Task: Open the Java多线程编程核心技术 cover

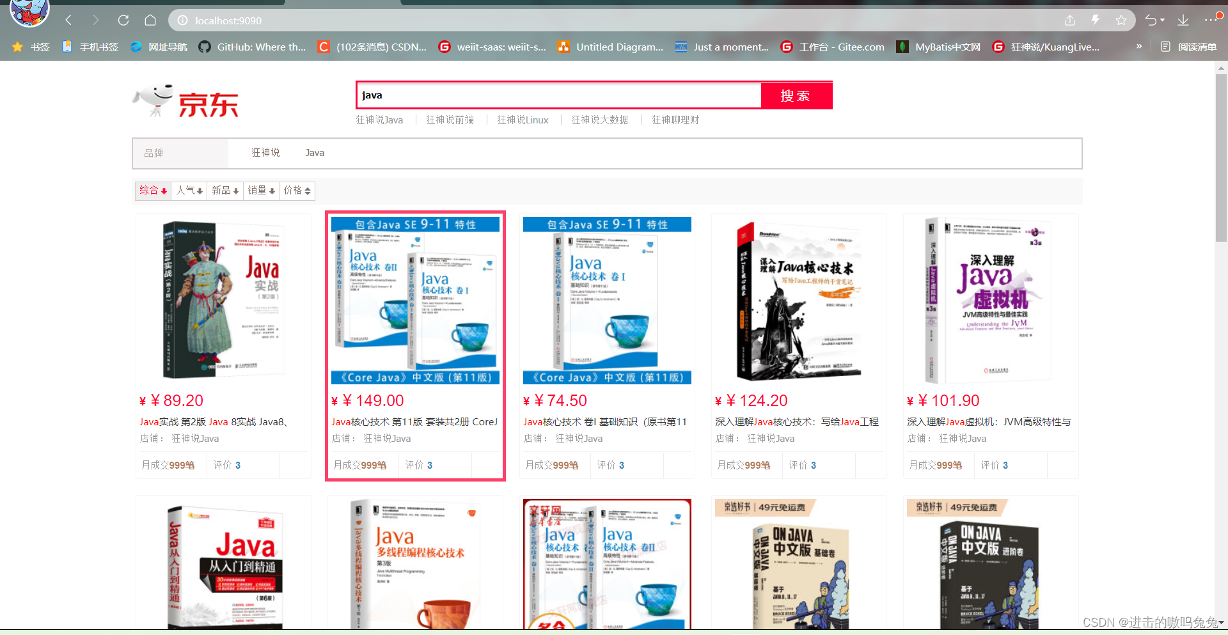Action: pos(415,564)
